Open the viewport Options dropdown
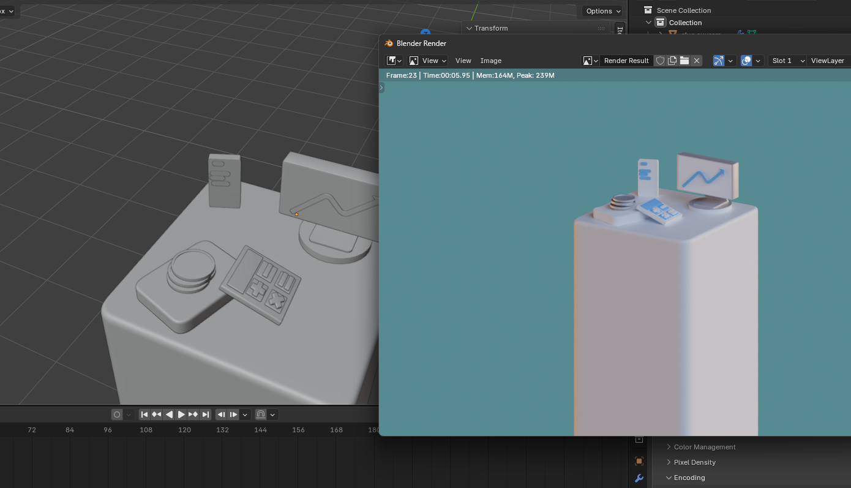The height and width of the screenshot is (488, 851). (x=602, y=11)
